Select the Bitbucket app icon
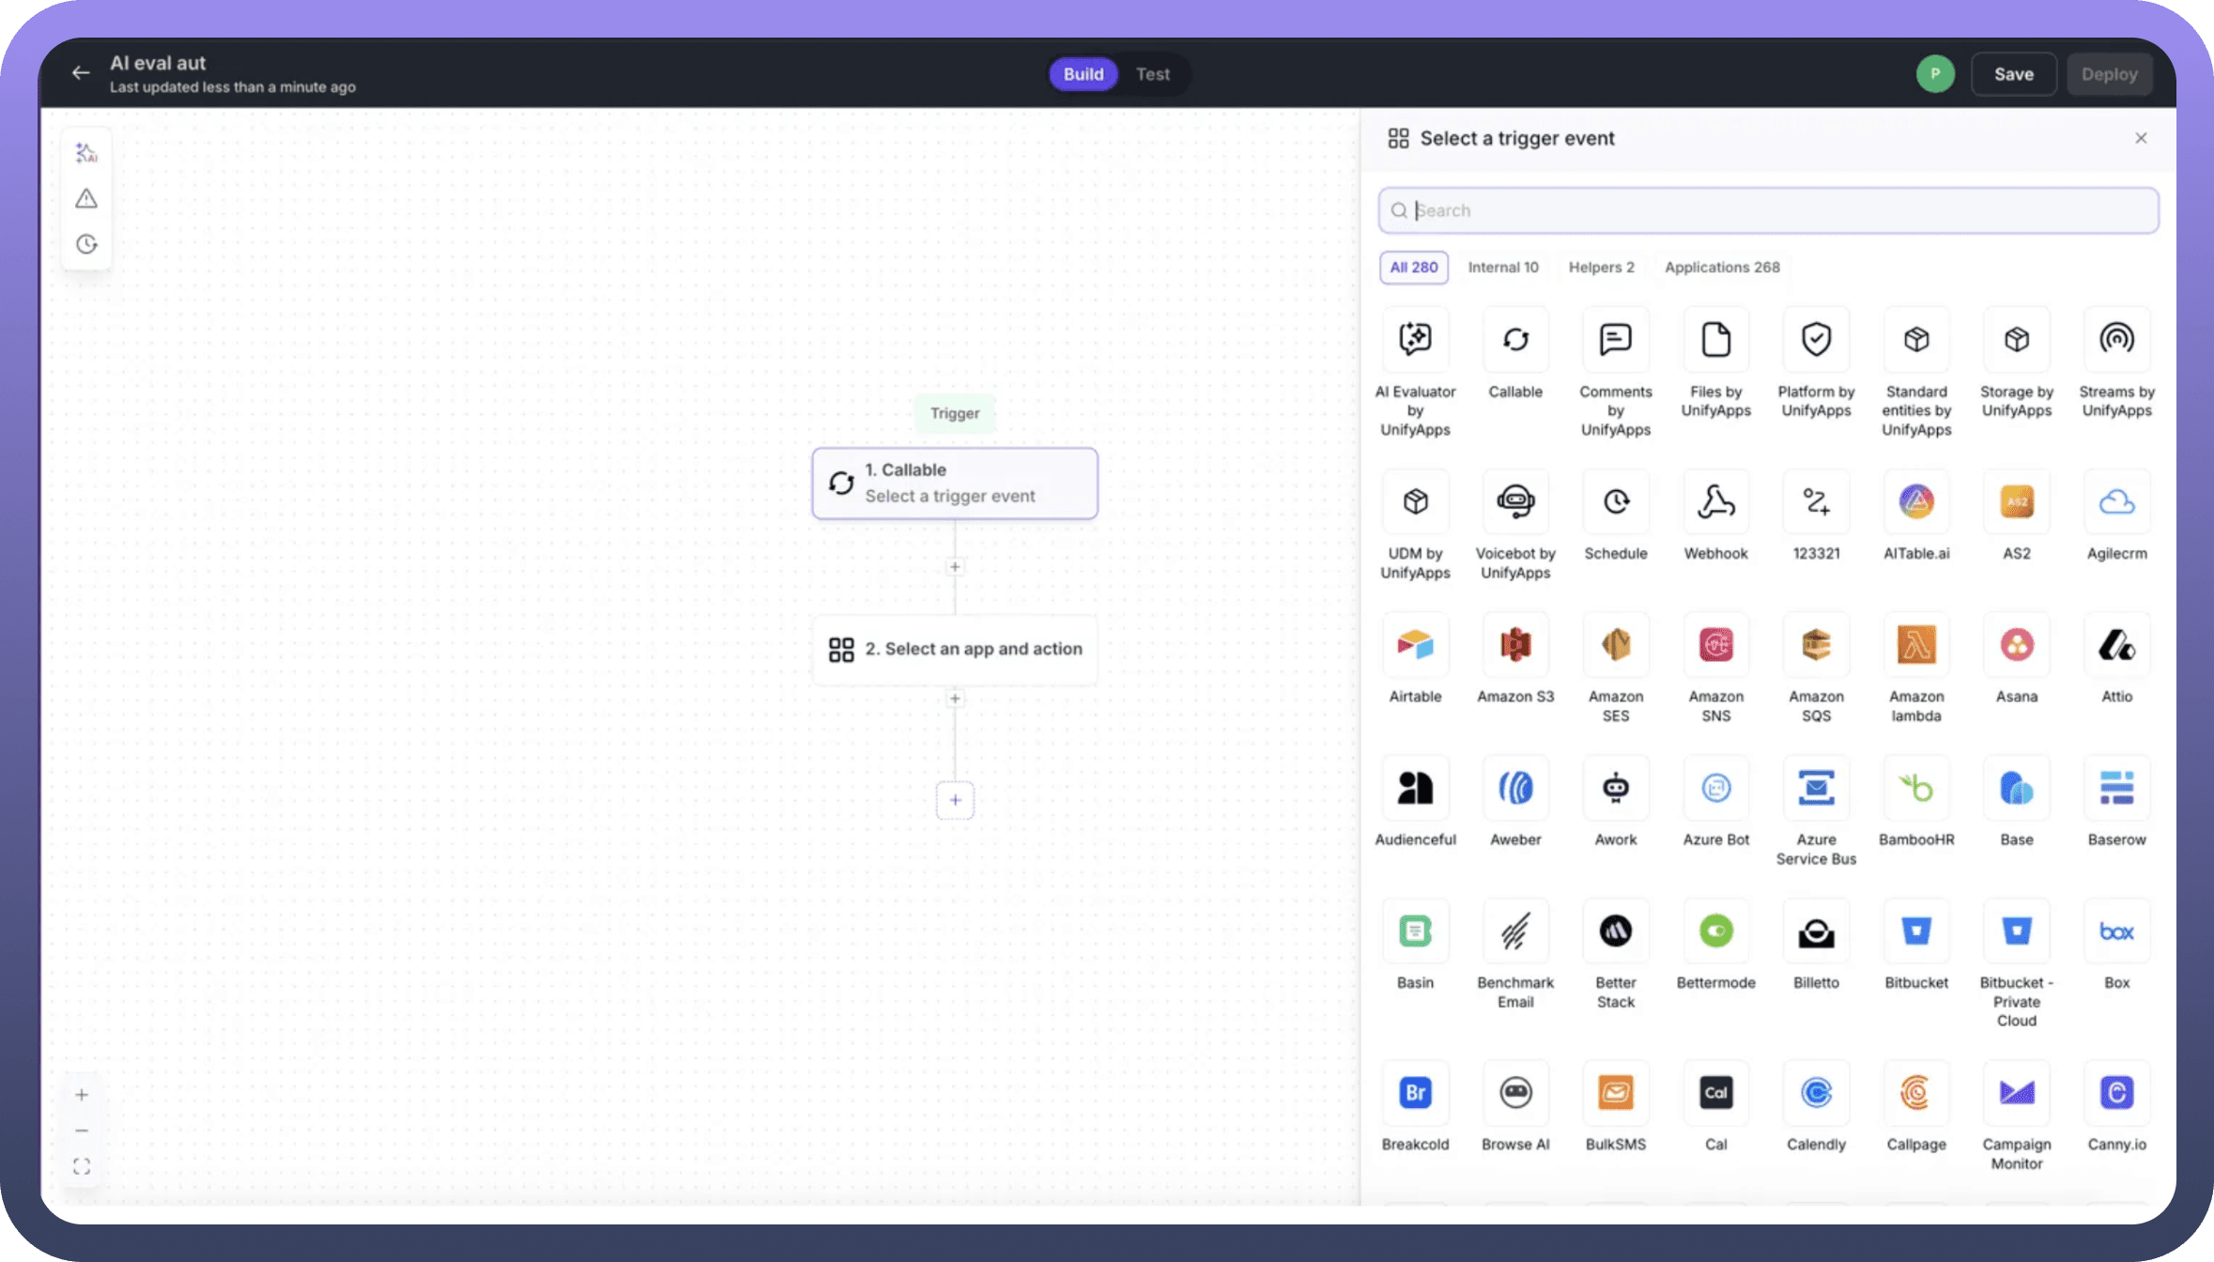 [1915, 931]
